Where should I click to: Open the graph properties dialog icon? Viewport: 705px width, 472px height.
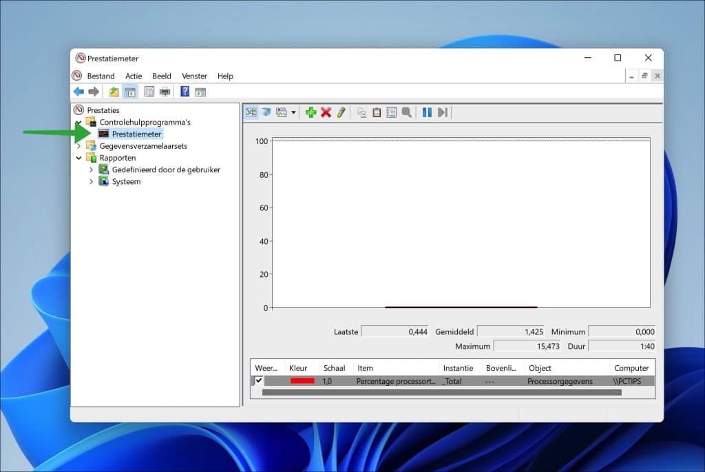(x=391, y=112)
